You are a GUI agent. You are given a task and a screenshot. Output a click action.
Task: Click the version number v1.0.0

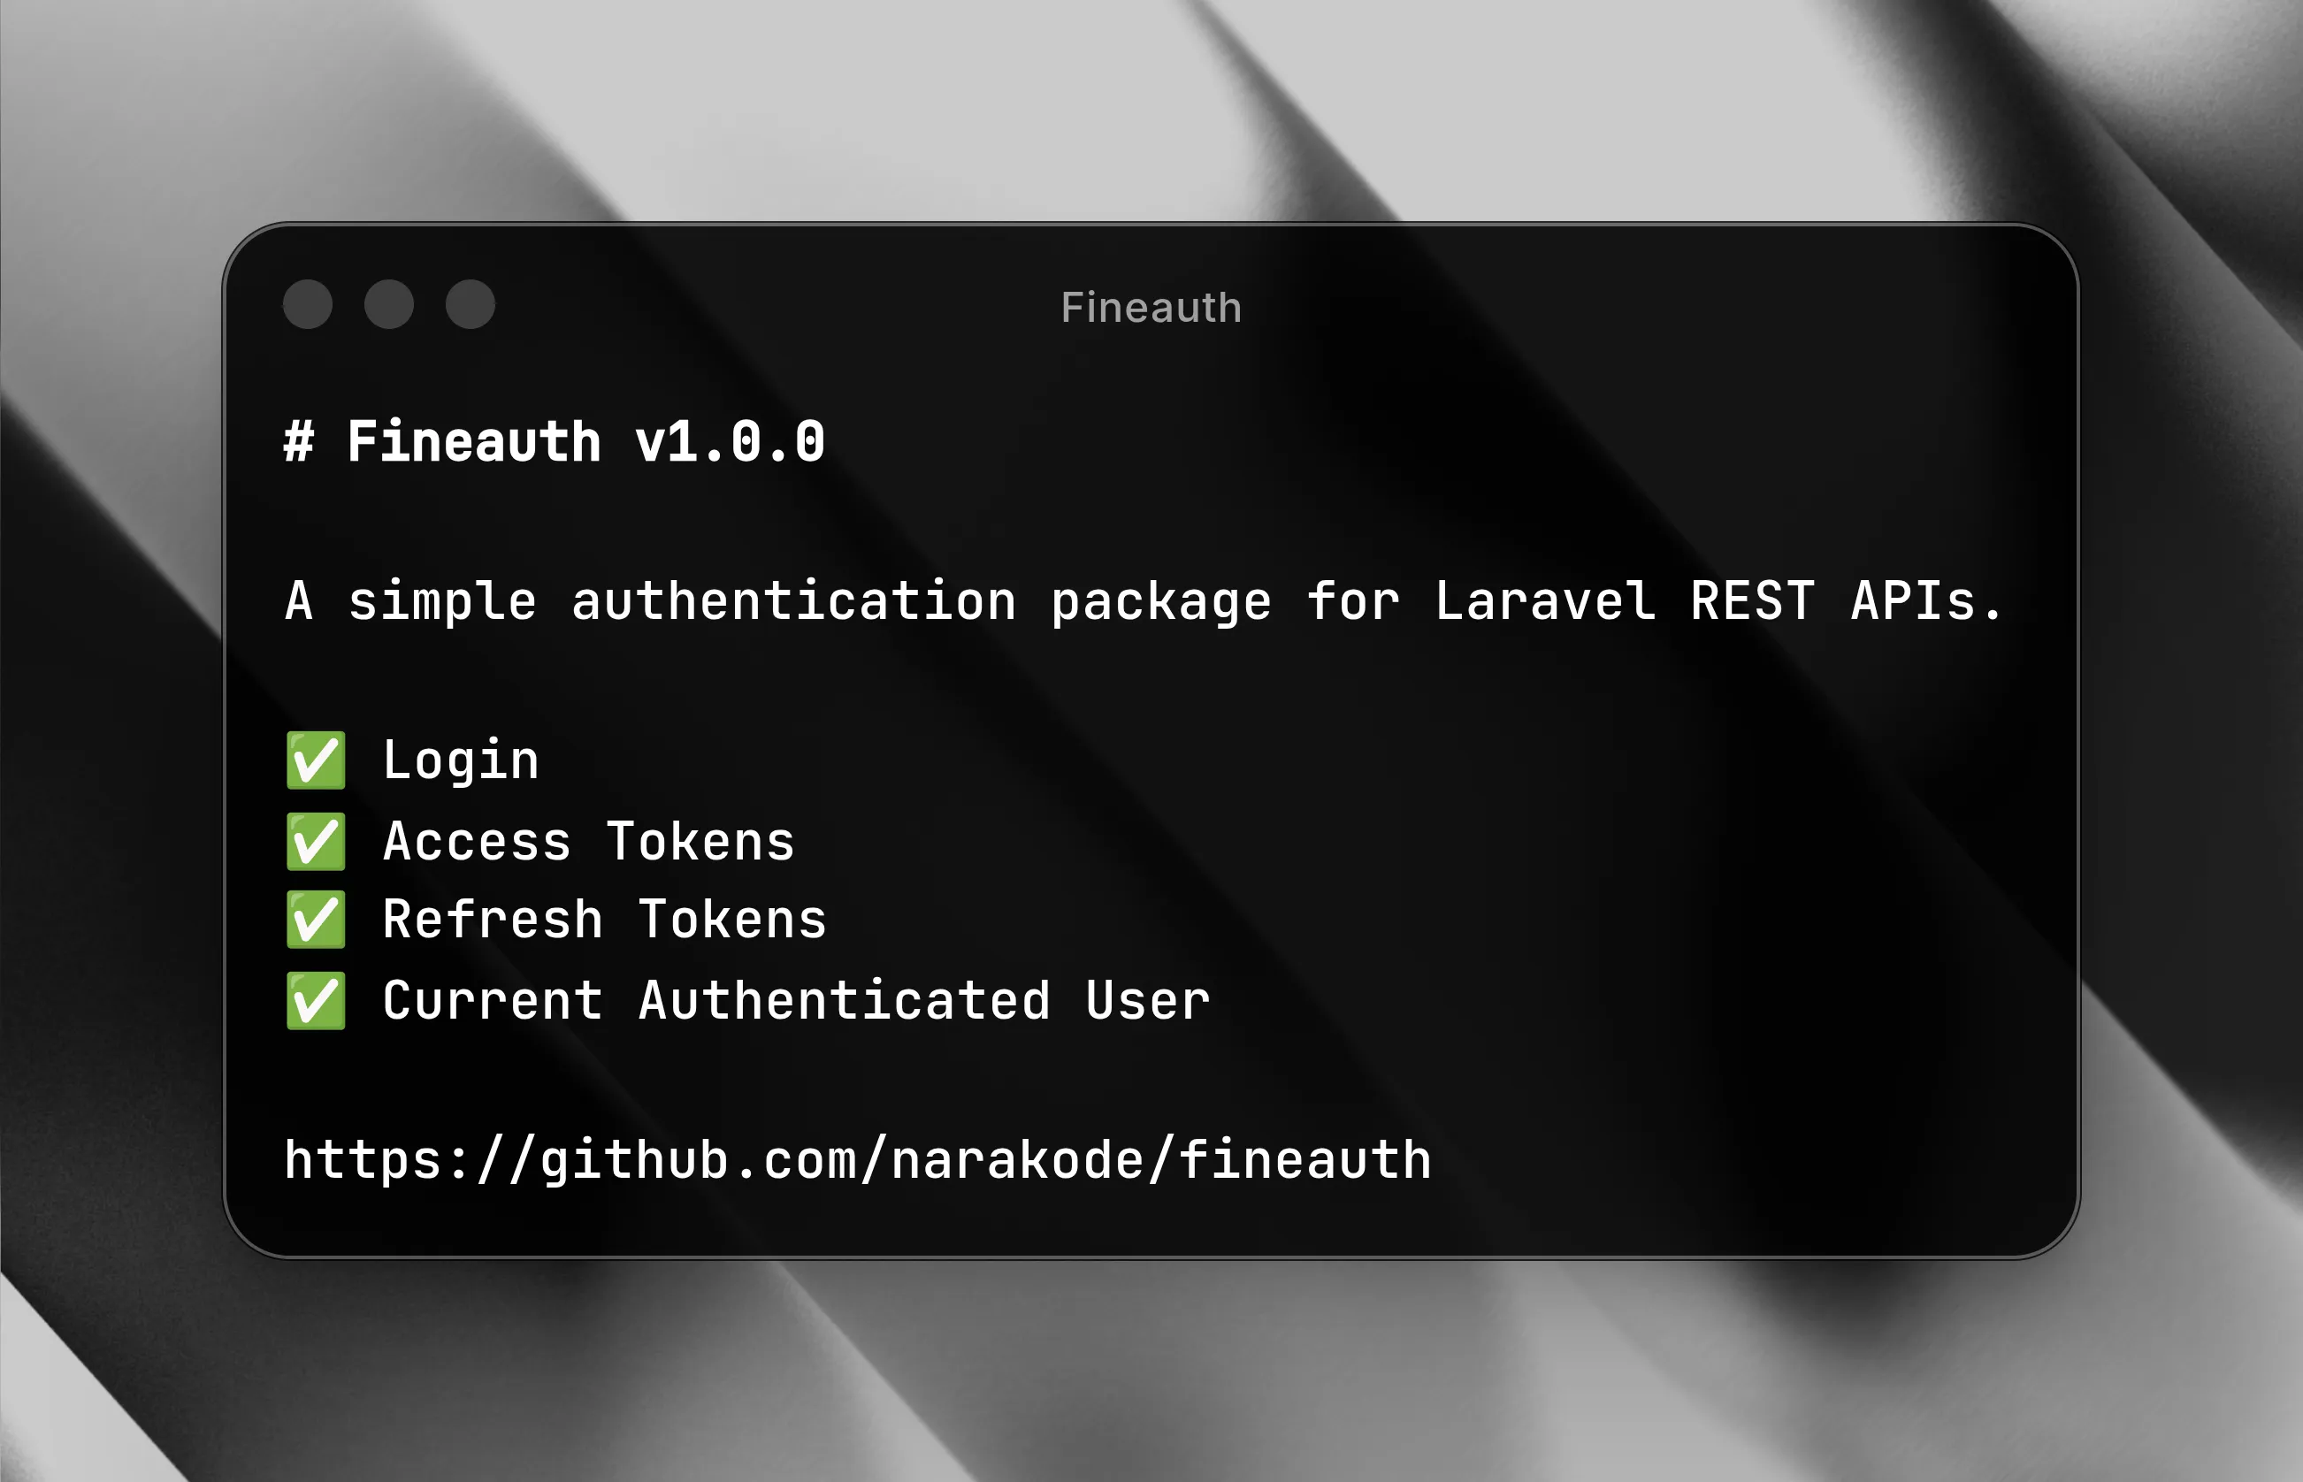pos(730,443)
